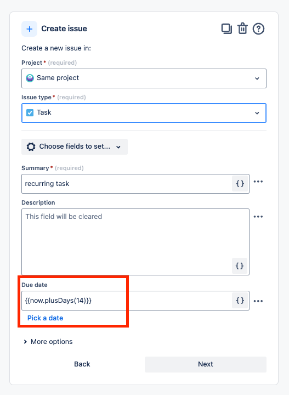Open Description field more actions menu
289x395 pixels.
tap(258, 217)
